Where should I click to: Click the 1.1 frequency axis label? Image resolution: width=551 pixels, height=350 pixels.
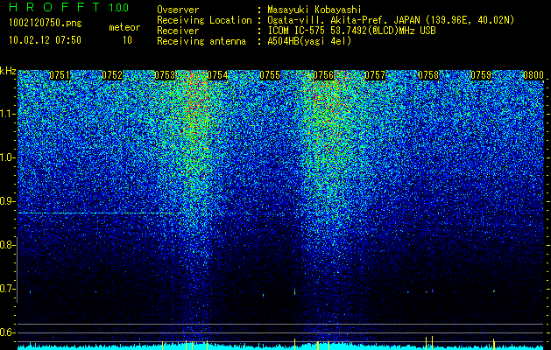pyautogui.click(x=8, y=114)
